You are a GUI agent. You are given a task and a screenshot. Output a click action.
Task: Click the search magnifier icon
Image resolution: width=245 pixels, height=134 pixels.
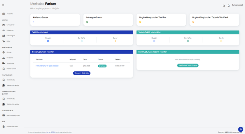tap(224, 6)
